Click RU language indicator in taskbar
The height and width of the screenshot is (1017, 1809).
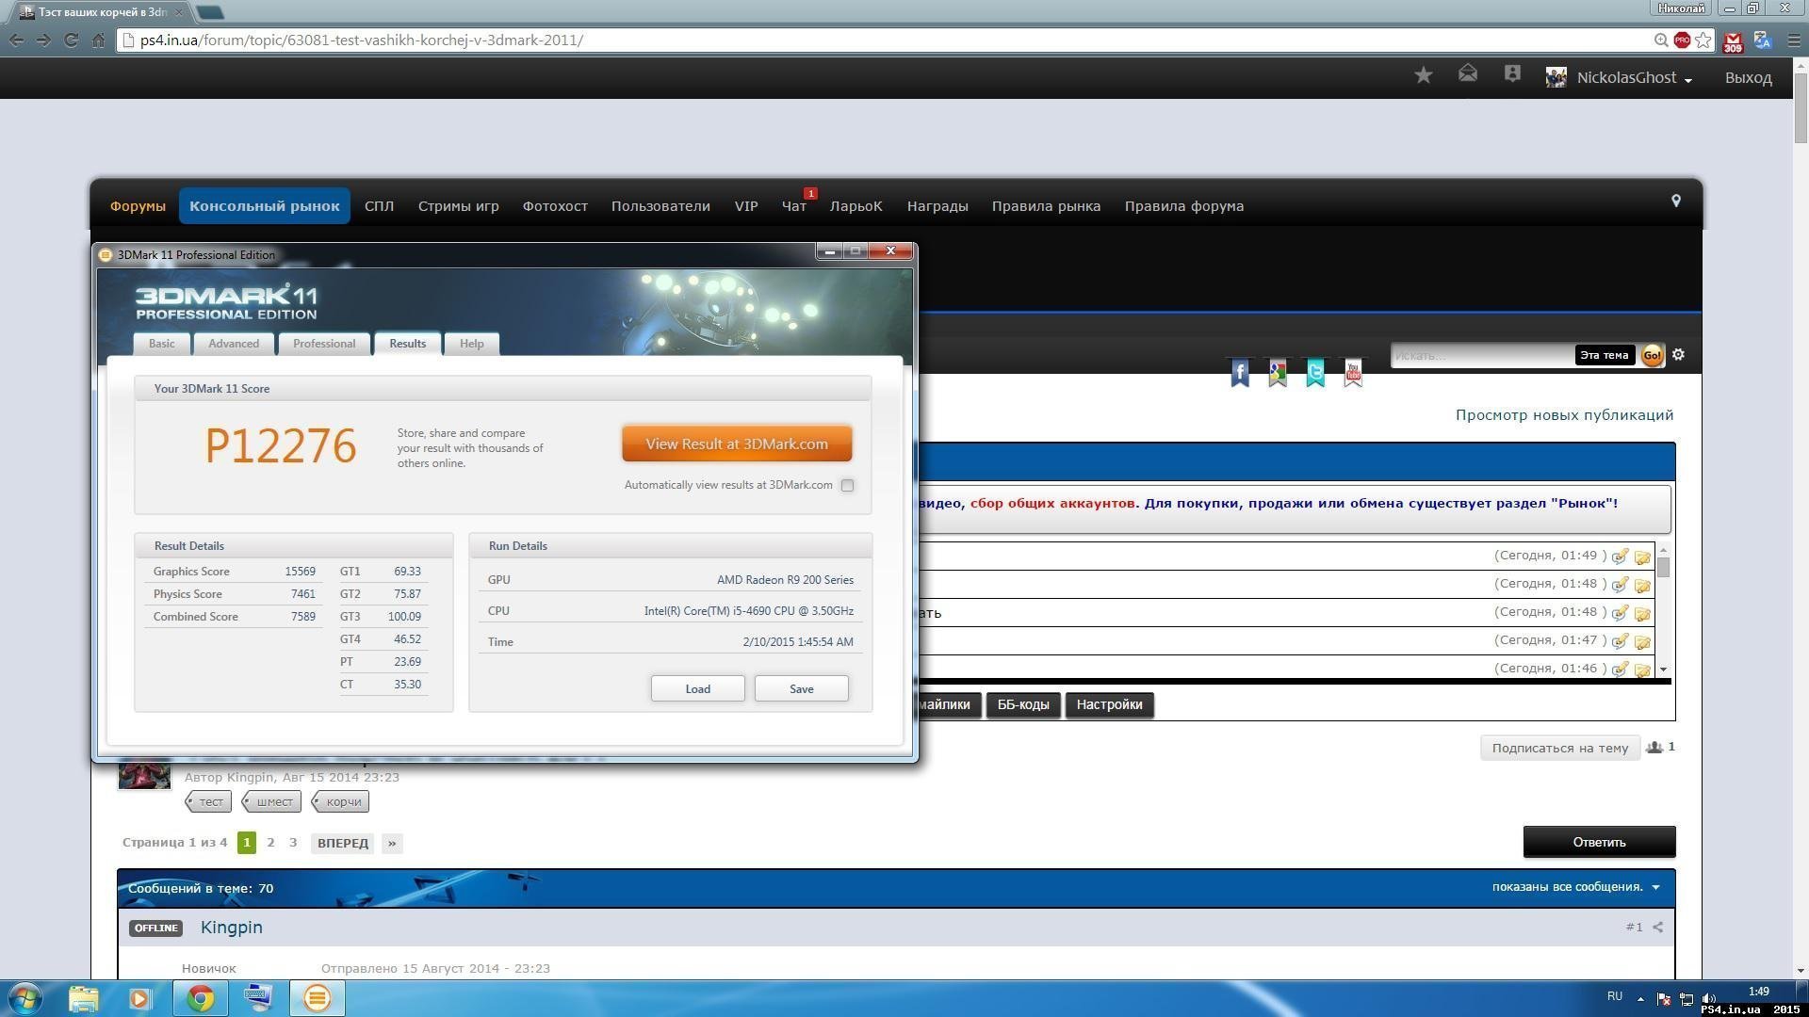pyautogui.click(x=1615, y=996)
